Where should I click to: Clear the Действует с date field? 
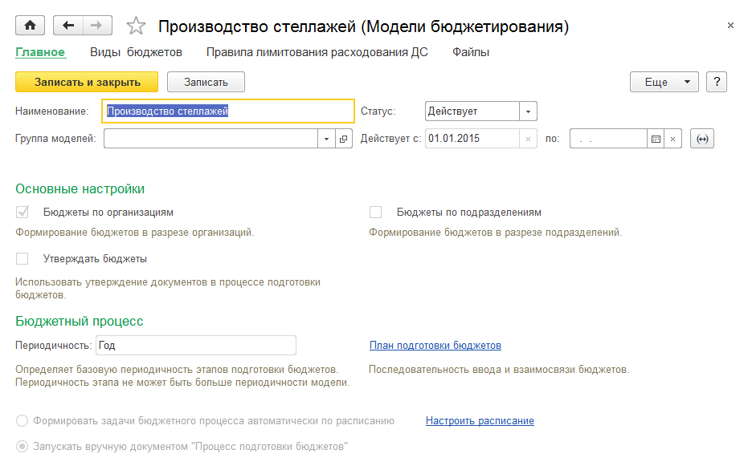click(x=528, y=139)
